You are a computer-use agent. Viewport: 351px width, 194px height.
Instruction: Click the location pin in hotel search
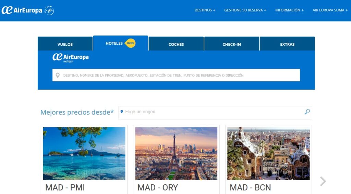pyautogui.click(x=58, y=75)
